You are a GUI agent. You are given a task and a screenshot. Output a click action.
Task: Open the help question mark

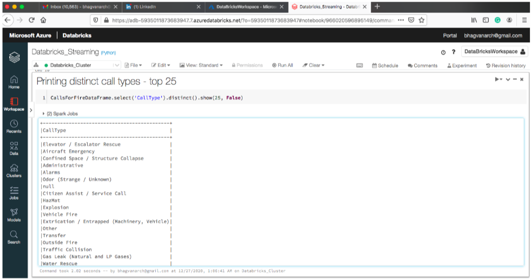coord(454,52)
